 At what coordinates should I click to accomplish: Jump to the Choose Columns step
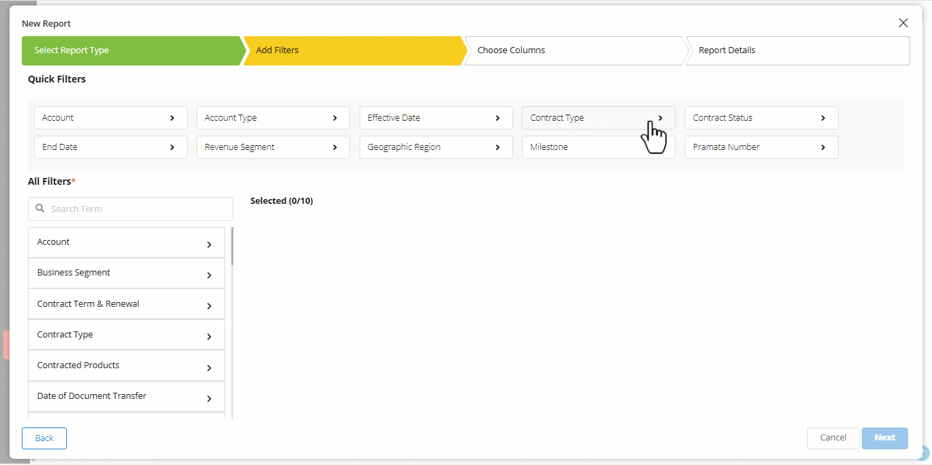(x=577, y=50)
